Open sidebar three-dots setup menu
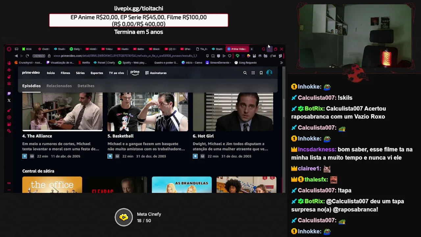 point(9,190)
